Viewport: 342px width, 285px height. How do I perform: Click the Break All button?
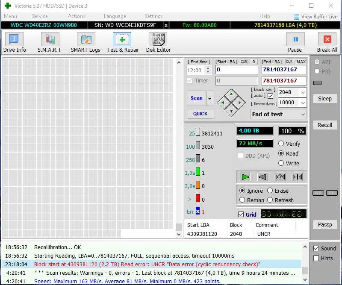(x=327, y=43)
